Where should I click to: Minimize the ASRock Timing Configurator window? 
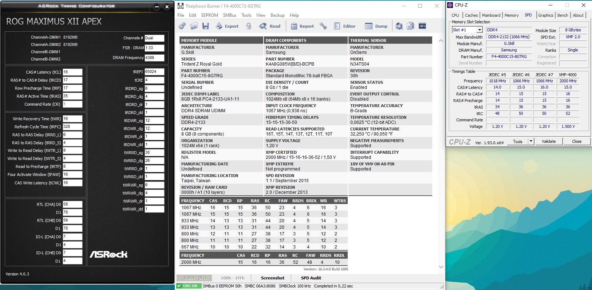pyautogui.click(x=157, y=7)
